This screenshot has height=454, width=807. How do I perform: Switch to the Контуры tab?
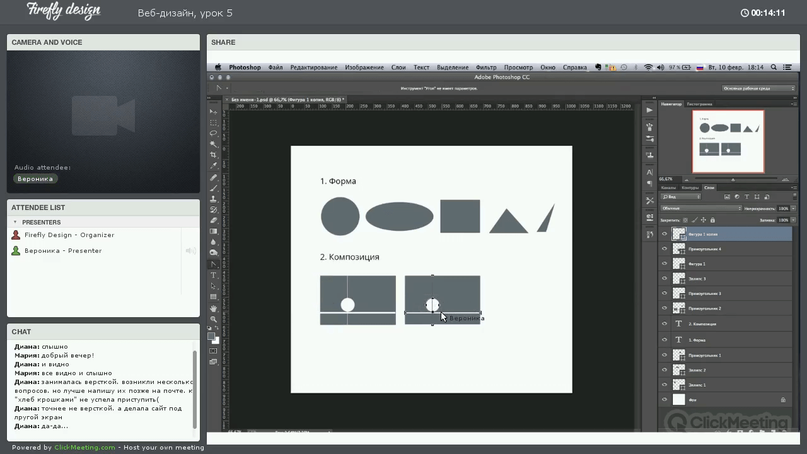click(x=690, y=187)
